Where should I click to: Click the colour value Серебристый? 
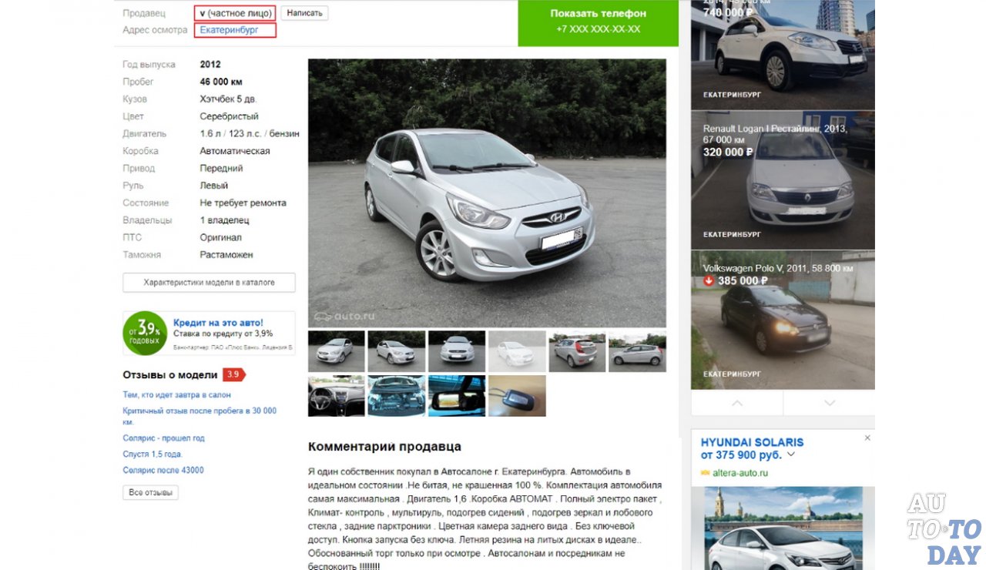230,116
